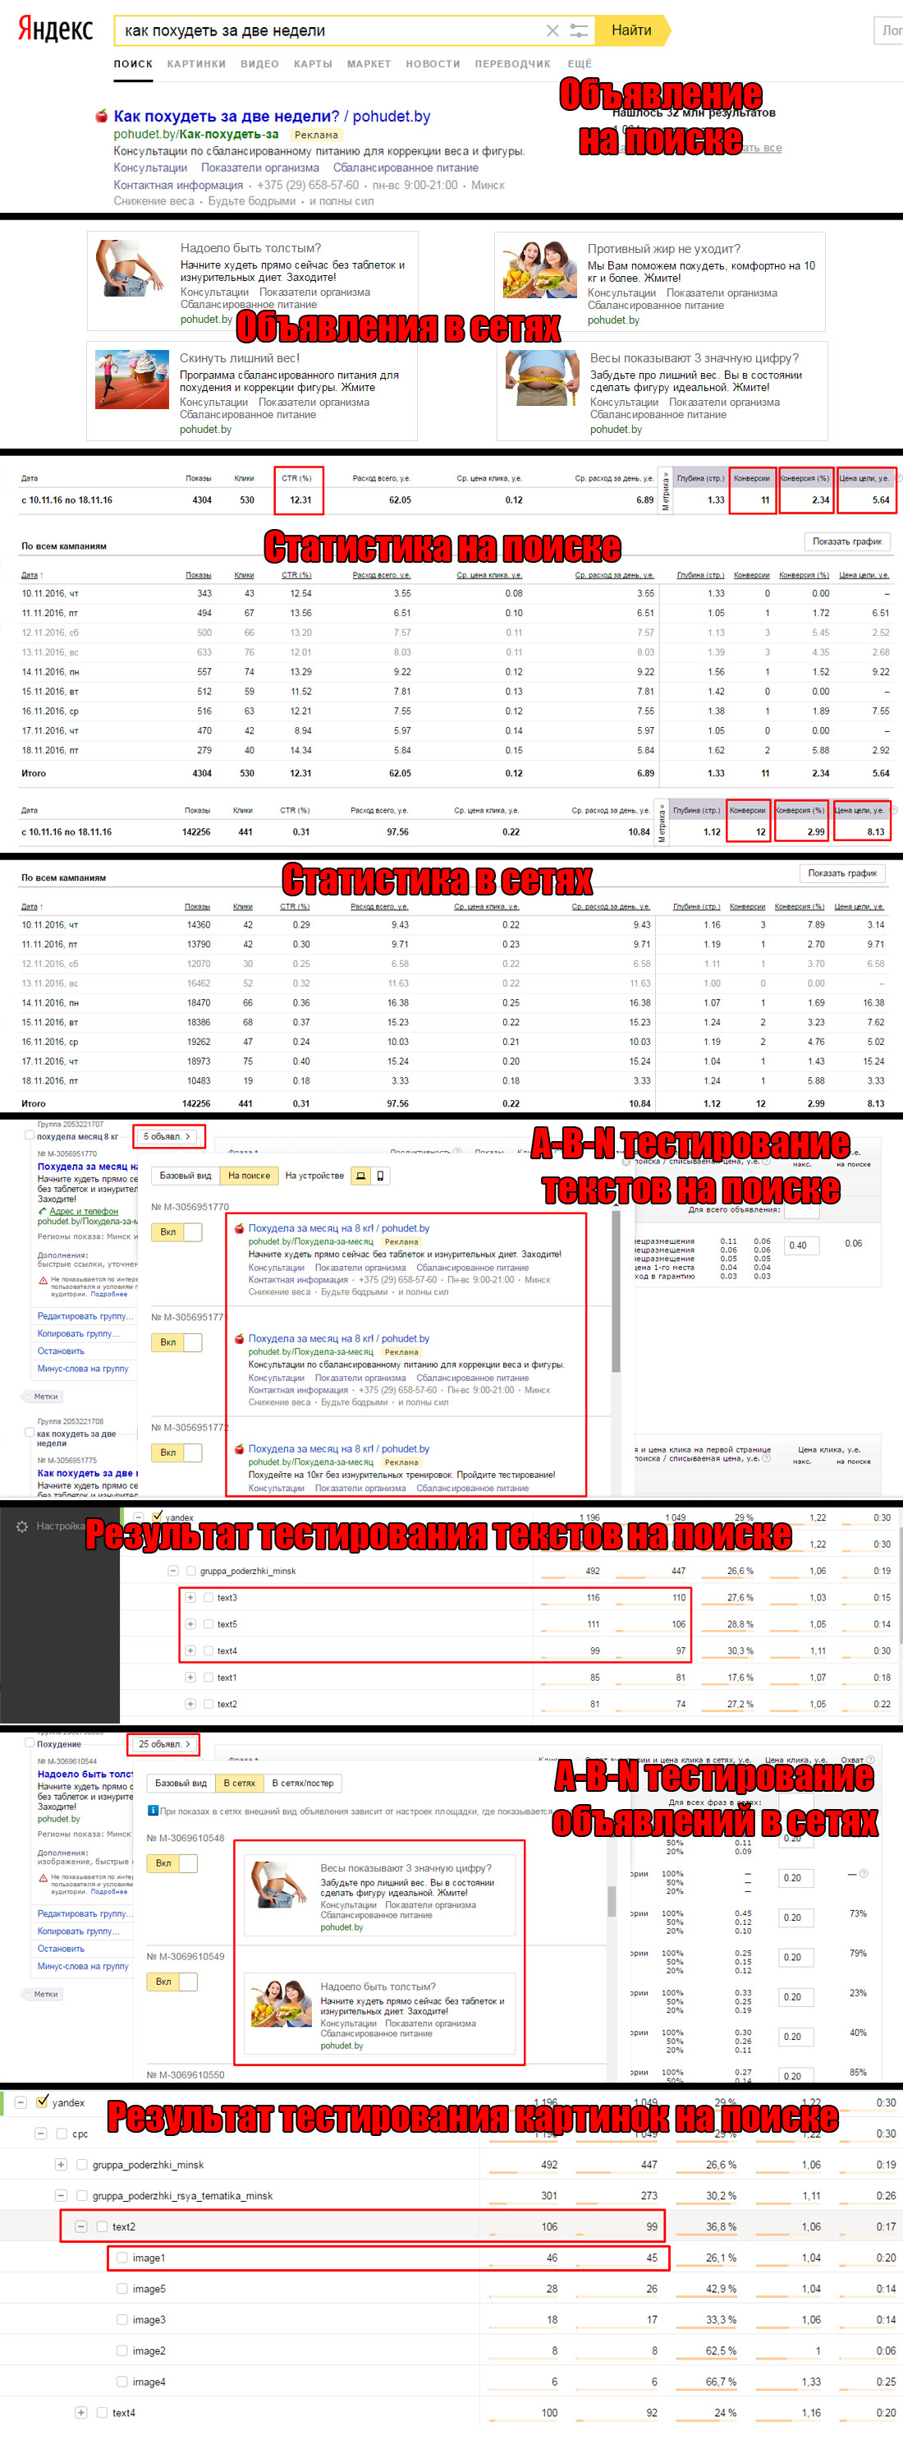The height and width of the screenshot is (2440, 903).
Task: Expand gruppa_poderzhki_minsk in bottom tree
Action: tap(61, 2163)
